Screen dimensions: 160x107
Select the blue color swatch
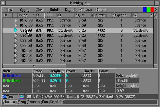tap(145, 10)
